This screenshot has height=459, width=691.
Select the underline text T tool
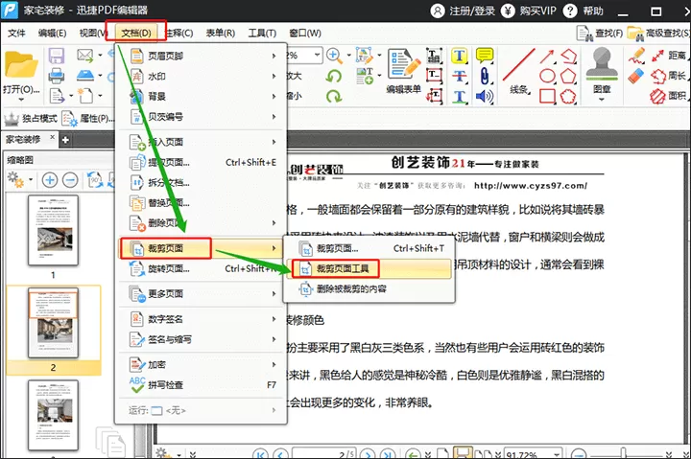coord(459,97)
